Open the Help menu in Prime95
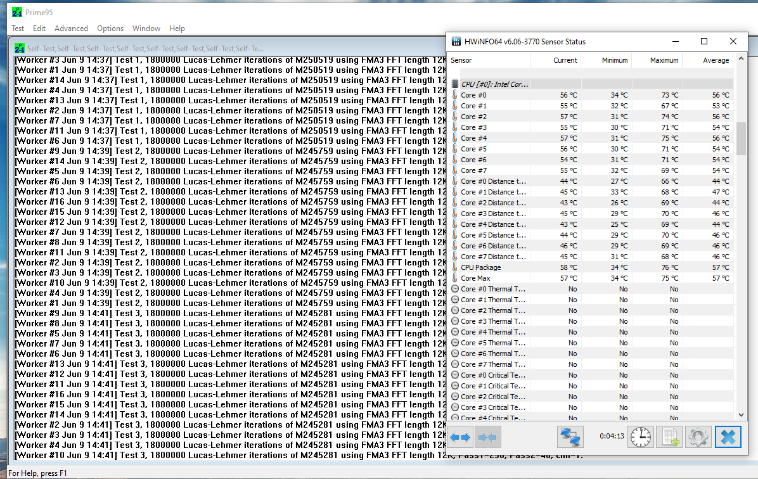This screenshot has height=479, width=758. [x=177, y=29]
